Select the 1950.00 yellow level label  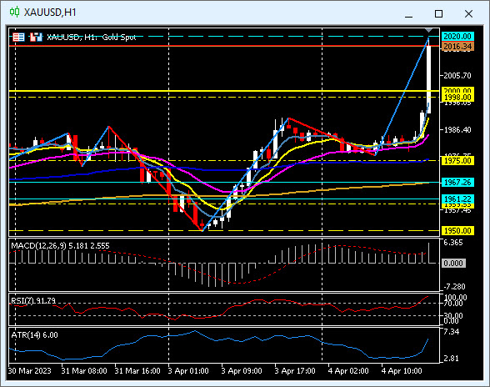click(x=457, y=231)
